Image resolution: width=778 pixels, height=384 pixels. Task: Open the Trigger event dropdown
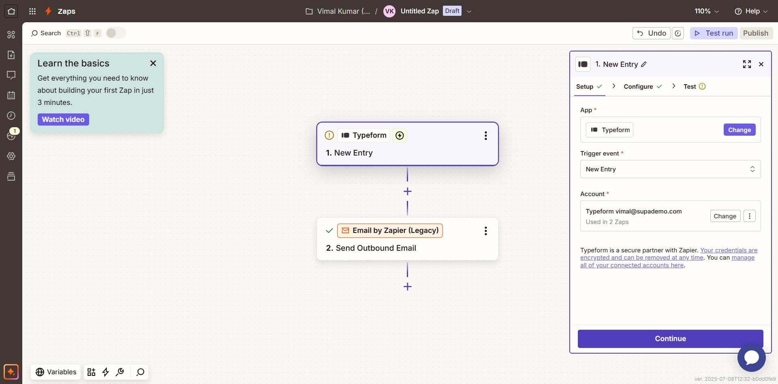pos(670,169)
